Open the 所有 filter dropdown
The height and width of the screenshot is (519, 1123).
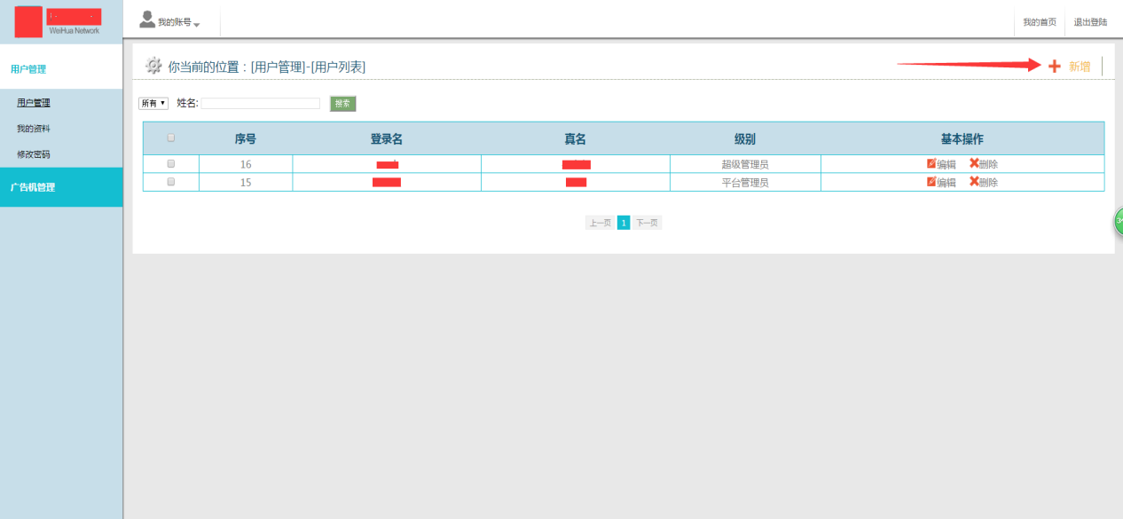click(x=153, y=104)
